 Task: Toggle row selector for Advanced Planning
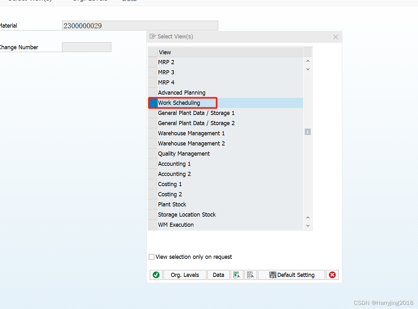point(153,93)
